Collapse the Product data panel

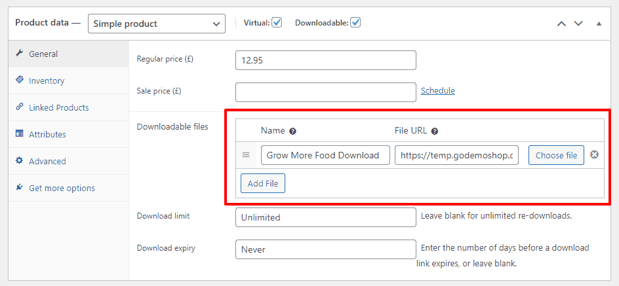tap(599, 24)
